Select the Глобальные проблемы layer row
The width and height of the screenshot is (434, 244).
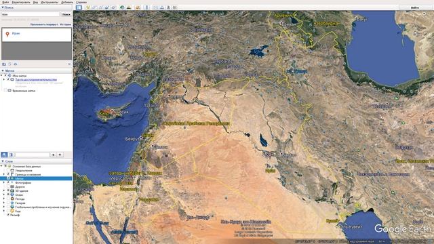pyautogui.click(x=43, y=207)
